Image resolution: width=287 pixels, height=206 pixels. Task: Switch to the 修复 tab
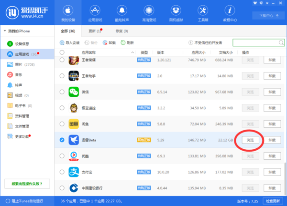(121, 31)
